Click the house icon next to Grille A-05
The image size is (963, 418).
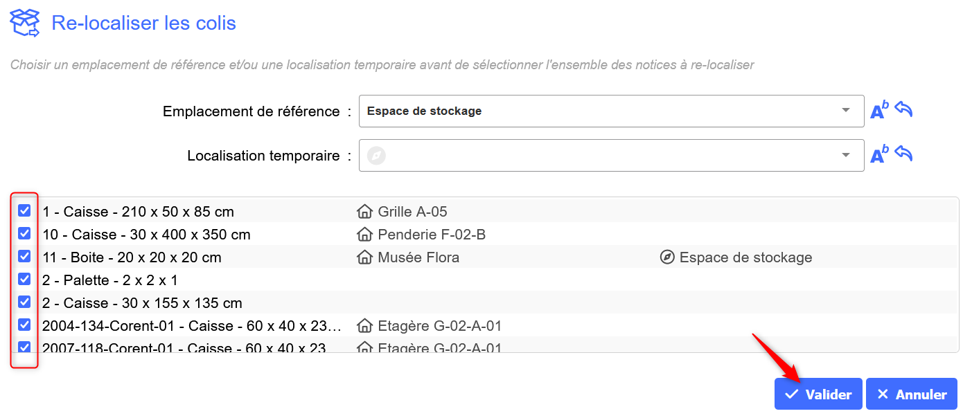tap(364, 211)
